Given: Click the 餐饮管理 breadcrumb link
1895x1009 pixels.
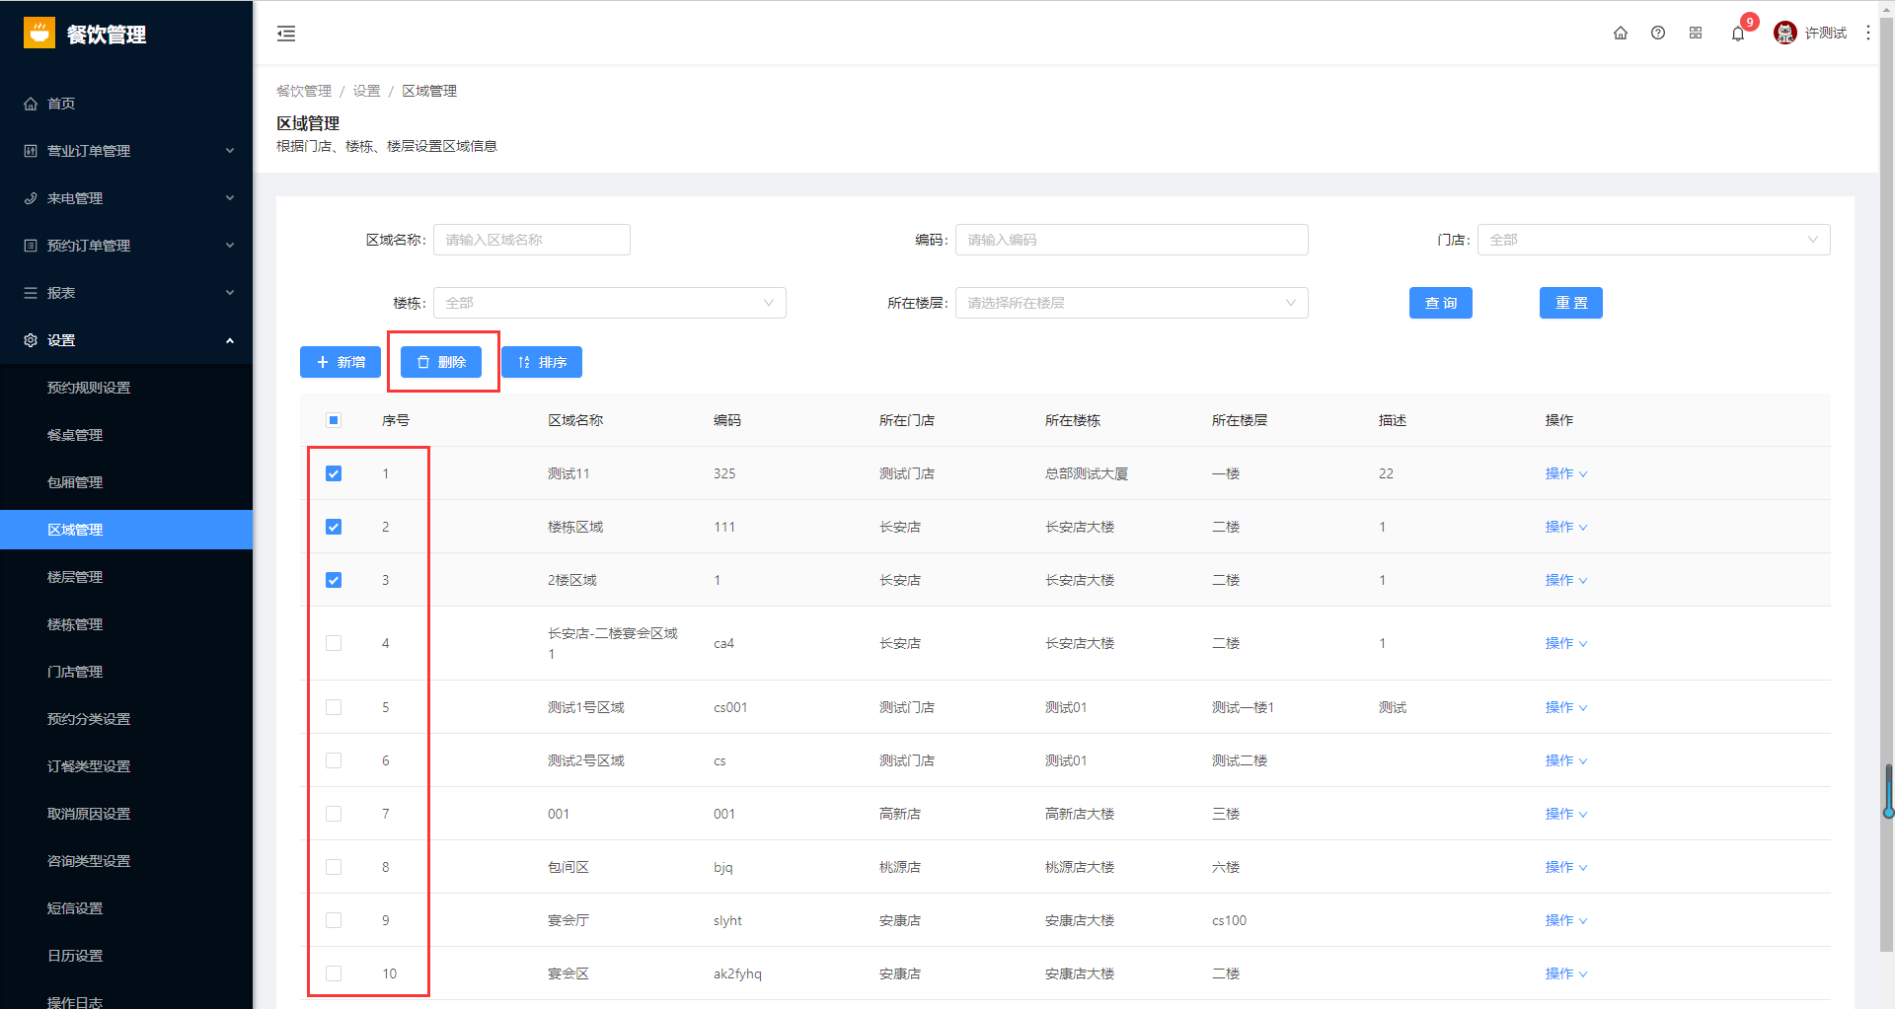Looking at the screenshot, I should click(304, 91).
